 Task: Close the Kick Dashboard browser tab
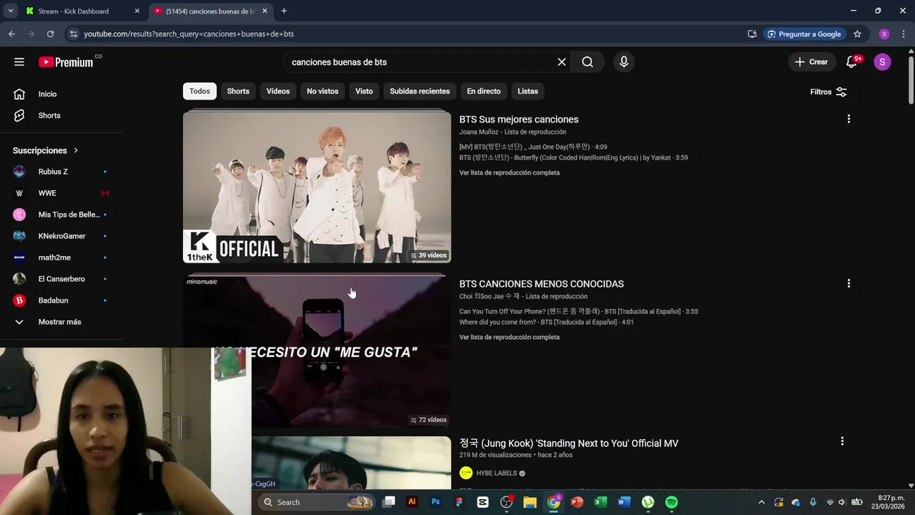[137, 11]
